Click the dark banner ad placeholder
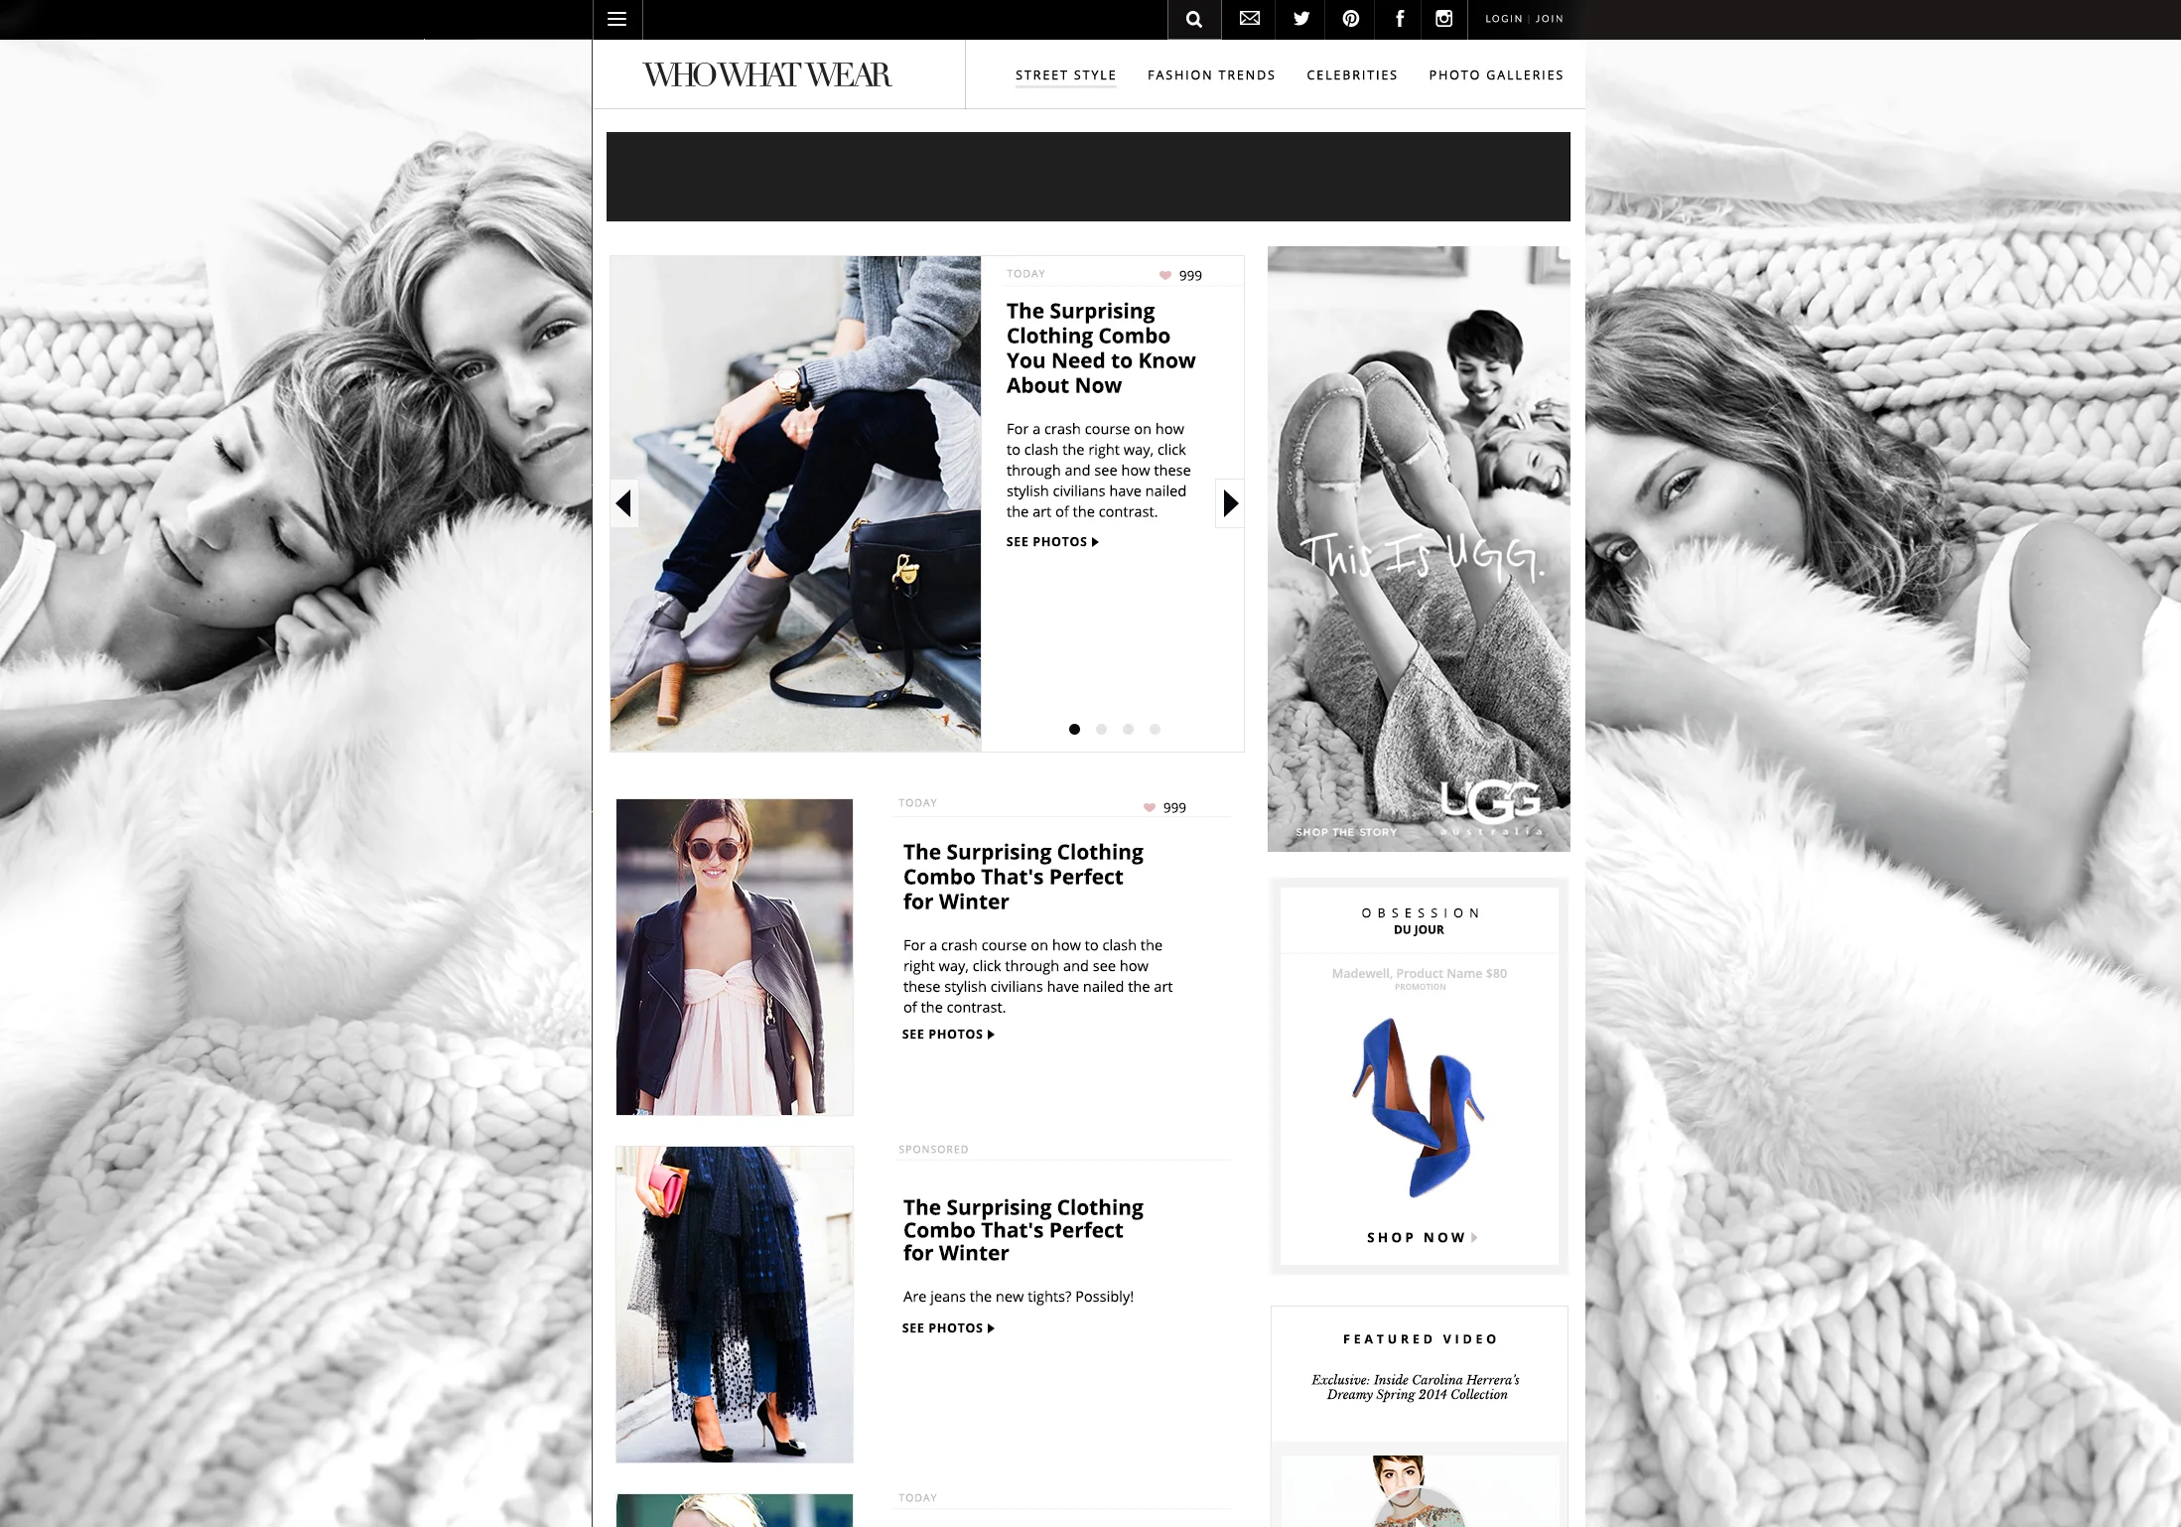Viewport: 2181px width, 1527px height. click(x=1088, y=177)
